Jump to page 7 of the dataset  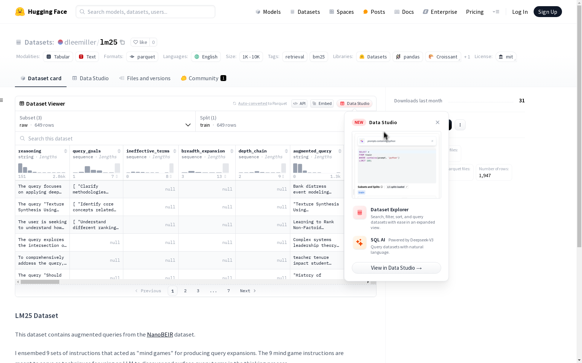click(x=228, y=291)
